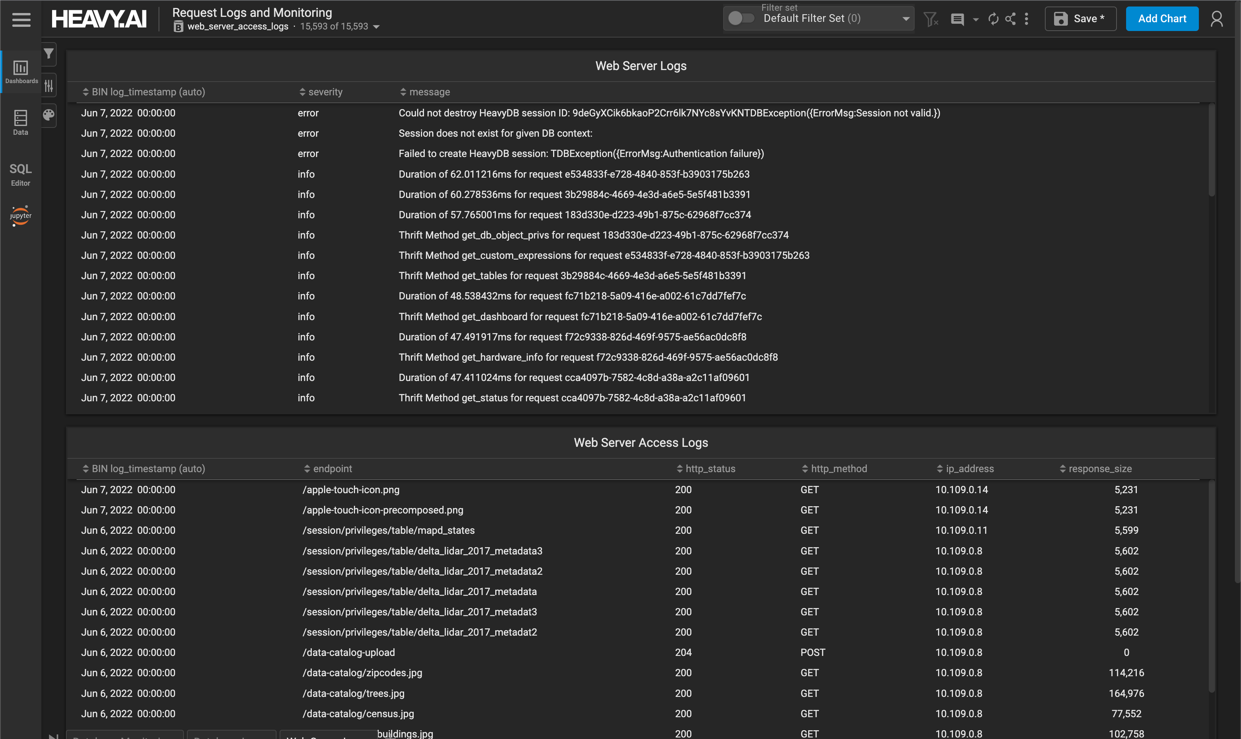
Task: Open the hamburger main menu
Action: 21,20
